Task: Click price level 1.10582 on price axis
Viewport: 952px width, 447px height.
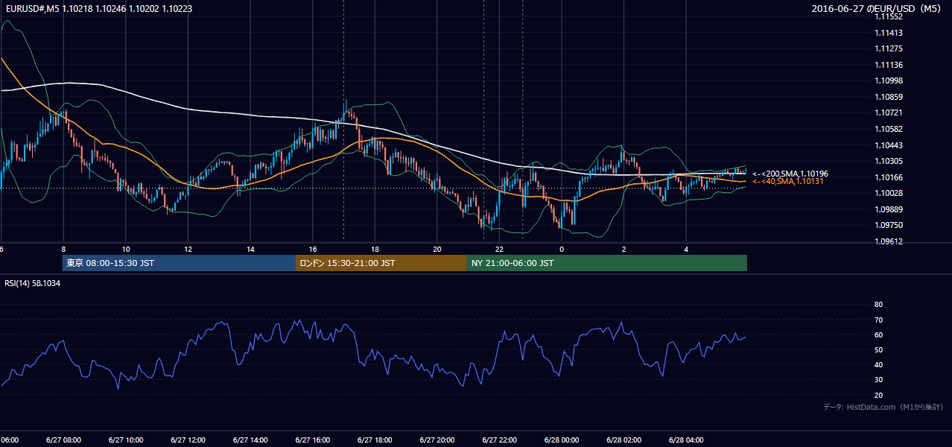Action: pyautogui.click(x=889, y=129)
